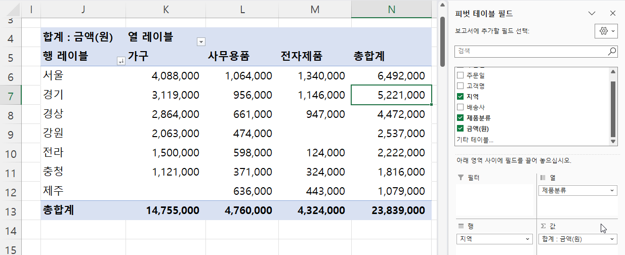This screenshot has width=625, height=255.
Task: Click cell with value 2,537,000
Action: (x=391, y=134)
